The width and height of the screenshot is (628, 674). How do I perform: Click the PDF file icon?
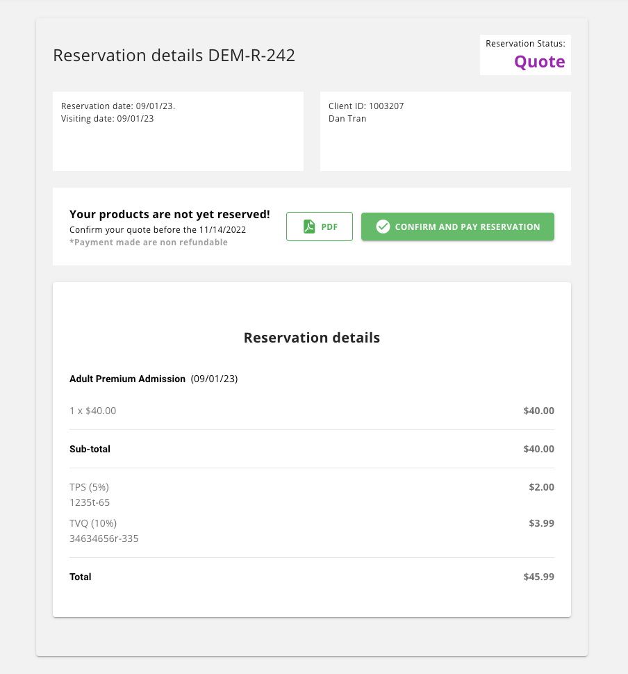coord(309,227)
